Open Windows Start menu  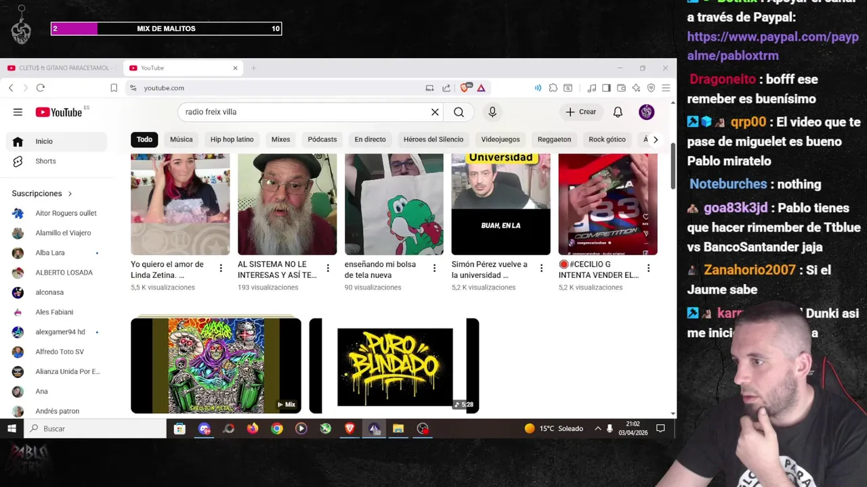[12, 428]
